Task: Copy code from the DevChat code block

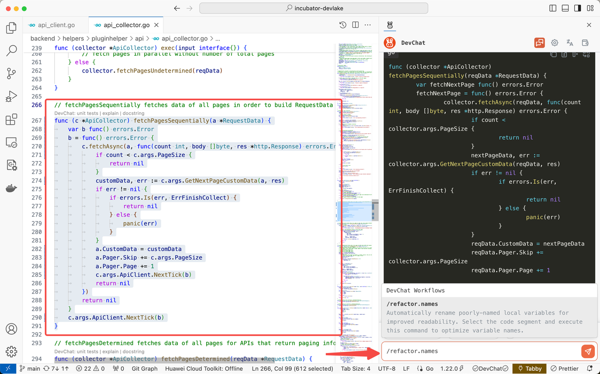Action: (554, 54)
